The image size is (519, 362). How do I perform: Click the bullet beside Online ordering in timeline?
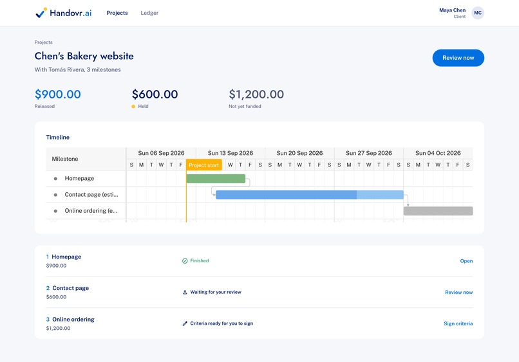pos(55,211)
